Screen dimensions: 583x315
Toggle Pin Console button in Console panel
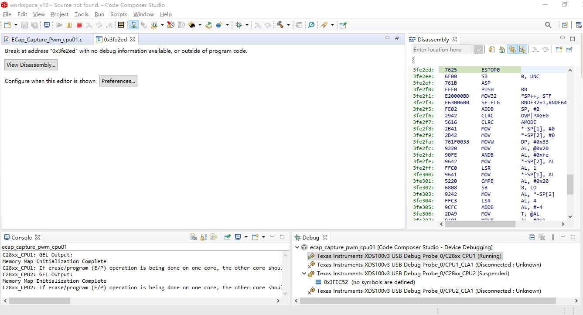click(x=227, y=237)
